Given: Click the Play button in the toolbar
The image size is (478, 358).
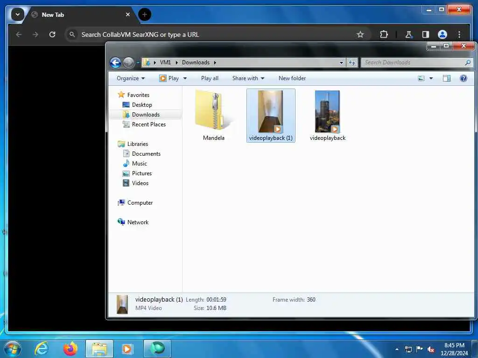Looking at the screenshot, I should click(x=169, y=78).
